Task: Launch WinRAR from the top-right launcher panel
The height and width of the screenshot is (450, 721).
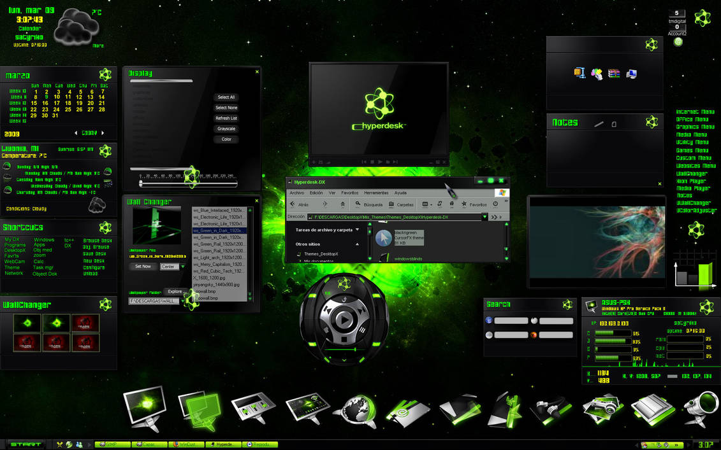Action: tap(614, 73)
